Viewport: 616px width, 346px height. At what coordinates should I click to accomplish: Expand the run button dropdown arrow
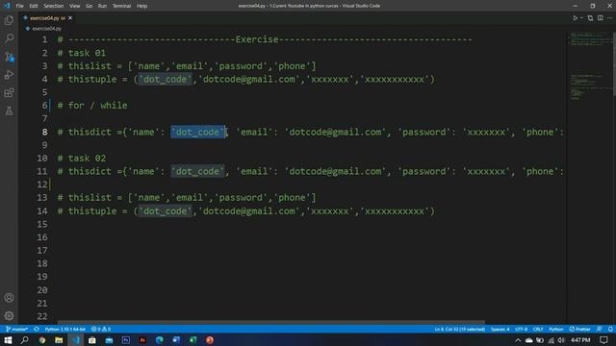[x=581, y=18]
